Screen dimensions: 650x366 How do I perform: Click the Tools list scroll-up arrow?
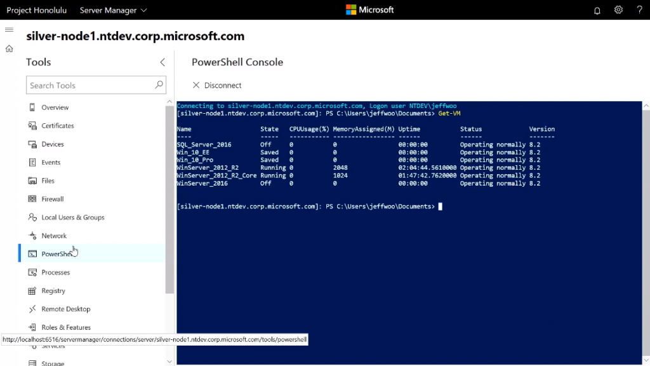pyautogui.click(x=169, y=102)
